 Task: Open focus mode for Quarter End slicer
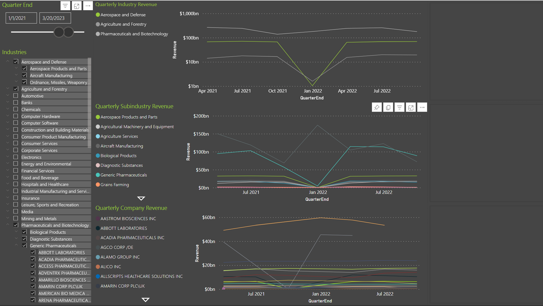[x=77, y=6]
